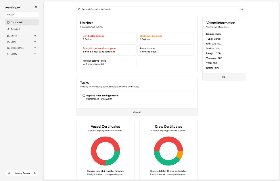The width and height of the screenshot is (280, 181).
Task: Open the Certificates Expired card
Action: (108, 38)
